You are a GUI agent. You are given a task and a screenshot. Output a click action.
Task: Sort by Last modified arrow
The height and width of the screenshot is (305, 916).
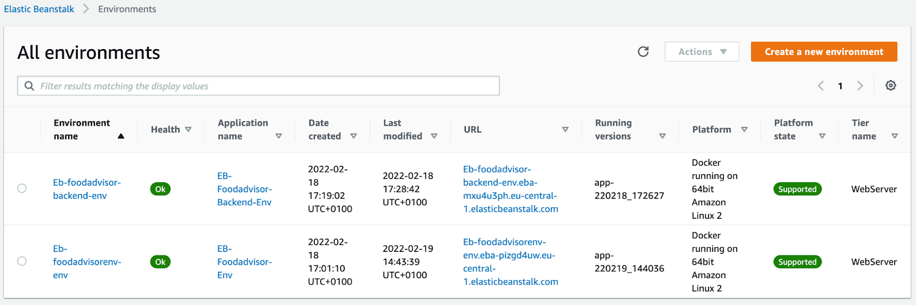(434, 137)
